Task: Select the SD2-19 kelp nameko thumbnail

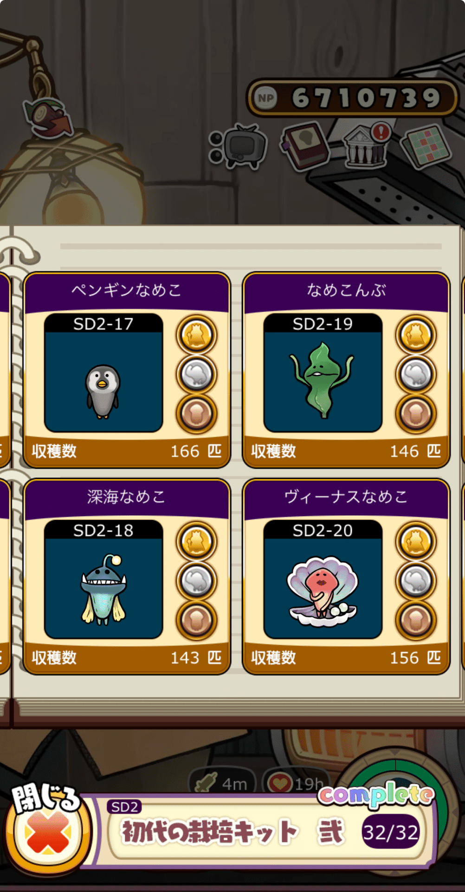Action: (x=323, y=373)
